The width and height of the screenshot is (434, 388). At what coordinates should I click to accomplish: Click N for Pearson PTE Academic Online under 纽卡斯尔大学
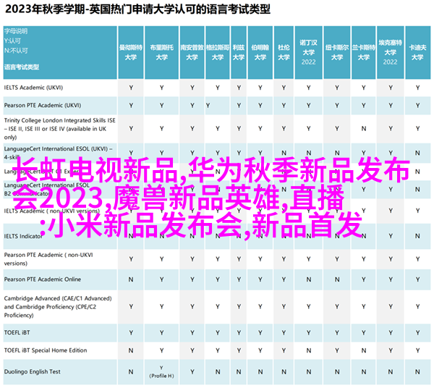pyautogui.click(x=337, y=279)
